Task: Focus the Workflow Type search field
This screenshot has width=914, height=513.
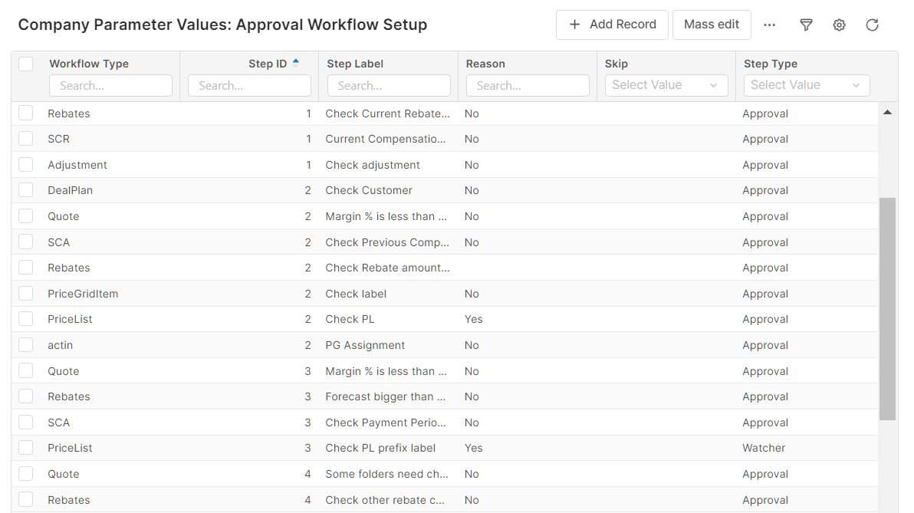Action: click(110, 86)
